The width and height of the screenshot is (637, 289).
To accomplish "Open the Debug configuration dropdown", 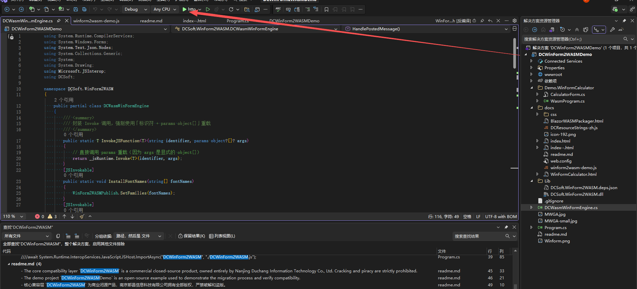I will coord(136,9).
